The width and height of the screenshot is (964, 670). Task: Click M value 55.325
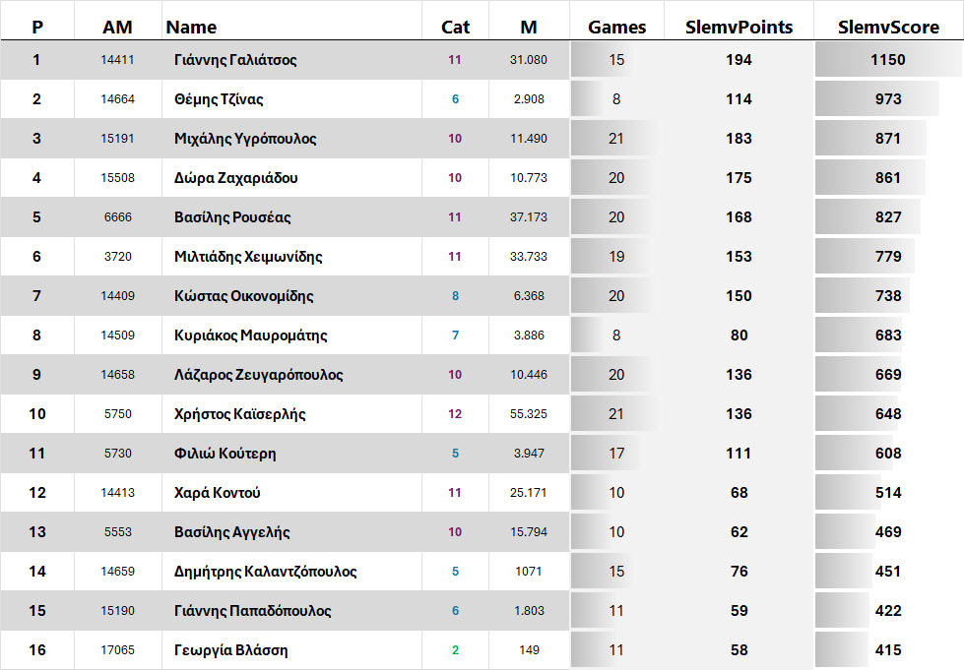(529, 414)
